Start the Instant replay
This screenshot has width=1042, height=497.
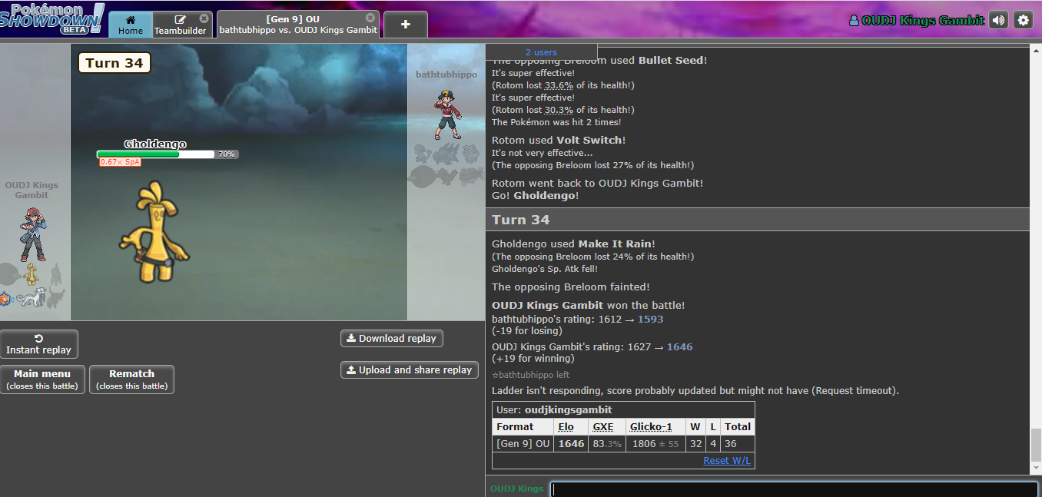tap(38, 344)
